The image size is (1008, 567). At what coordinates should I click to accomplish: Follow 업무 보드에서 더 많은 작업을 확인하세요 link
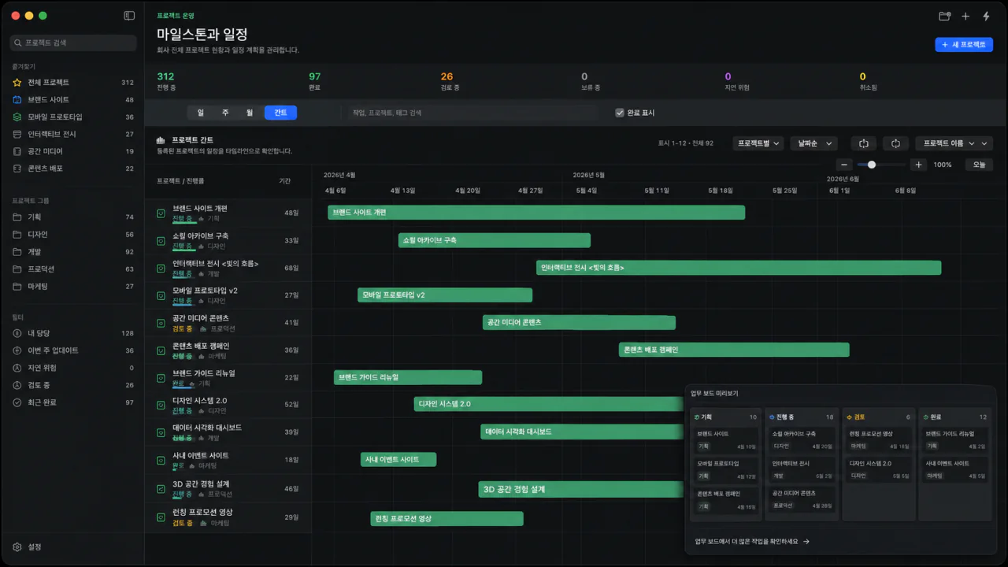752,541
